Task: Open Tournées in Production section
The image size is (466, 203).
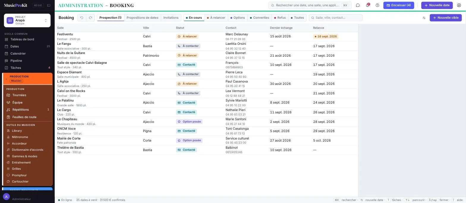Action: click(x=28, y=95)
